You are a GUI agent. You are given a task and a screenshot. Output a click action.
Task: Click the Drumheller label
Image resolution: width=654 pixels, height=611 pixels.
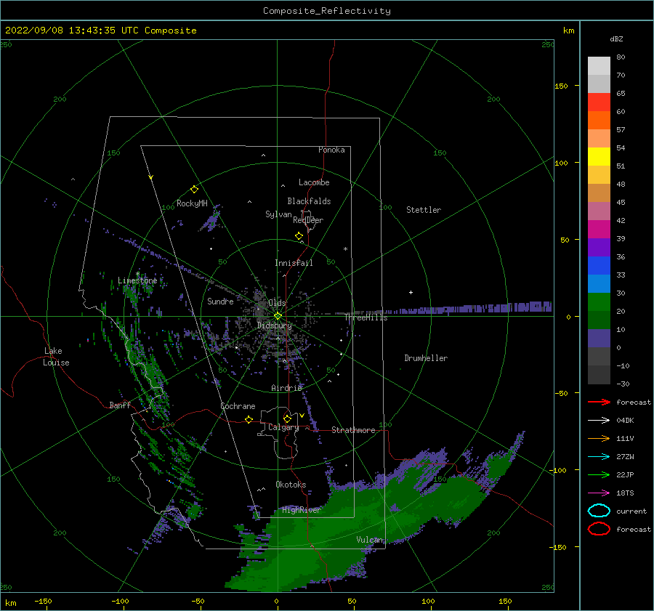(x=426, y=358)
